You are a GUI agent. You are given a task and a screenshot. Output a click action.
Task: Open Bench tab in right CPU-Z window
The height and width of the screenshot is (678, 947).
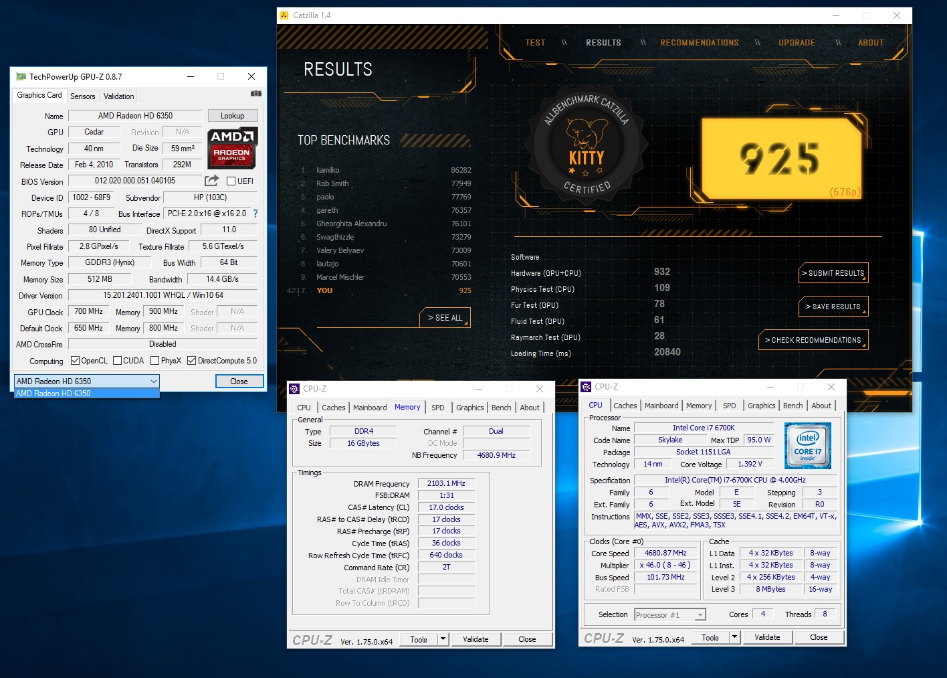pos(793,406)
